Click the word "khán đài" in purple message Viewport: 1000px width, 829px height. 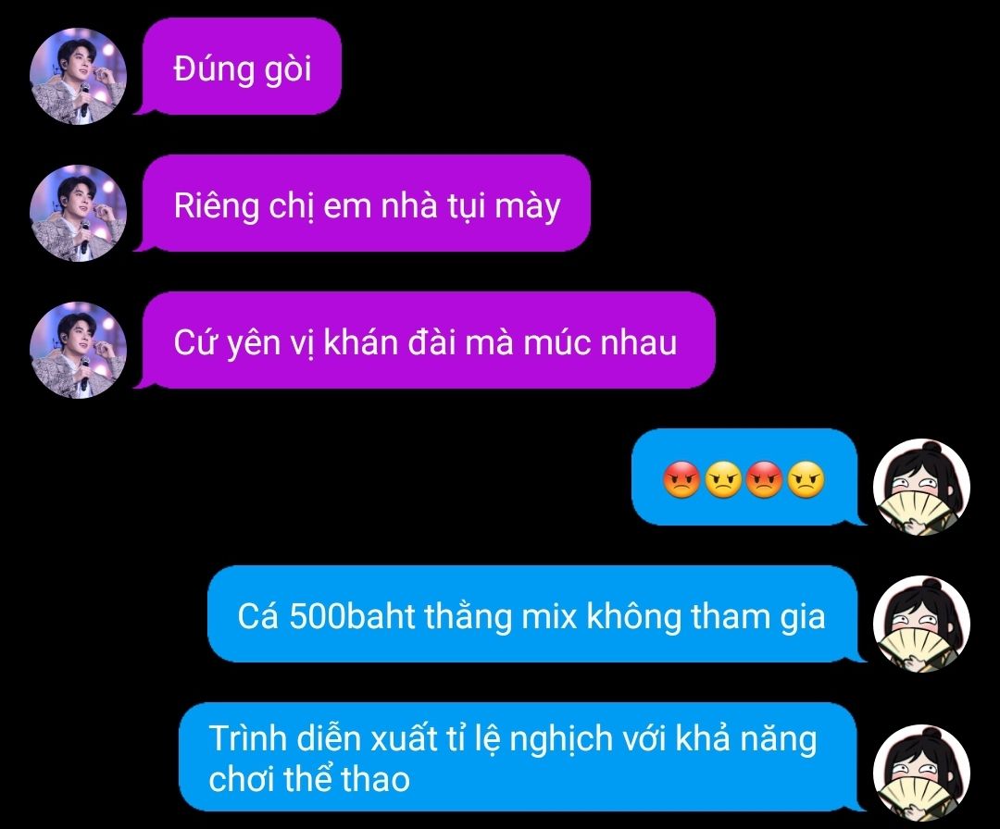[x=390, y=342]
